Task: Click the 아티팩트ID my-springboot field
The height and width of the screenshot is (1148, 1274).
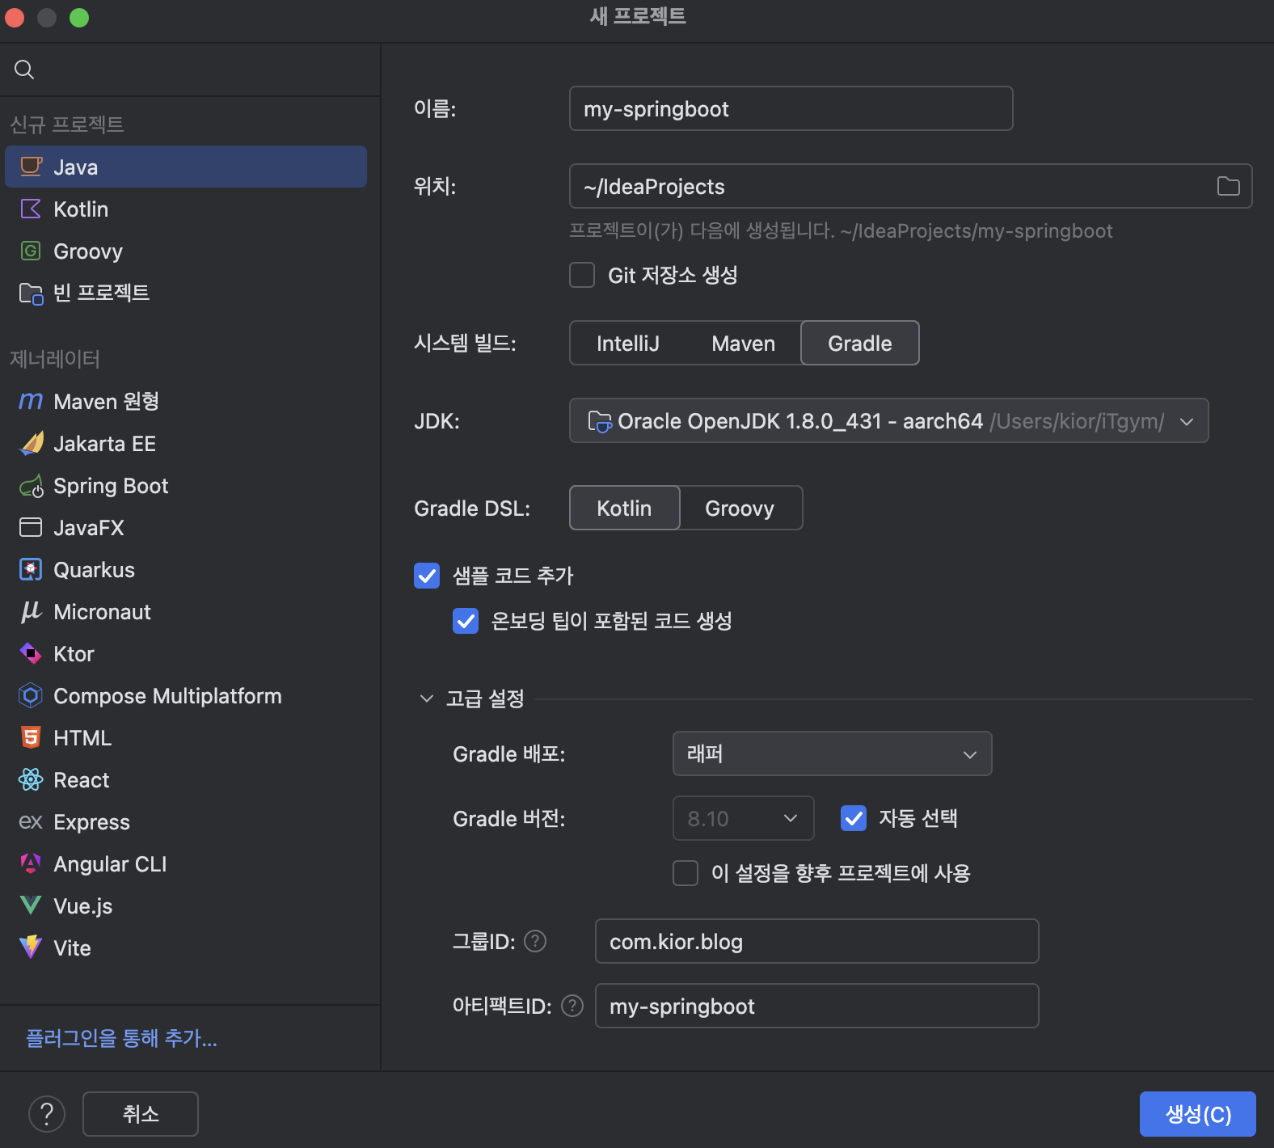Action: pyautogui.click(x=817, y=1006)
